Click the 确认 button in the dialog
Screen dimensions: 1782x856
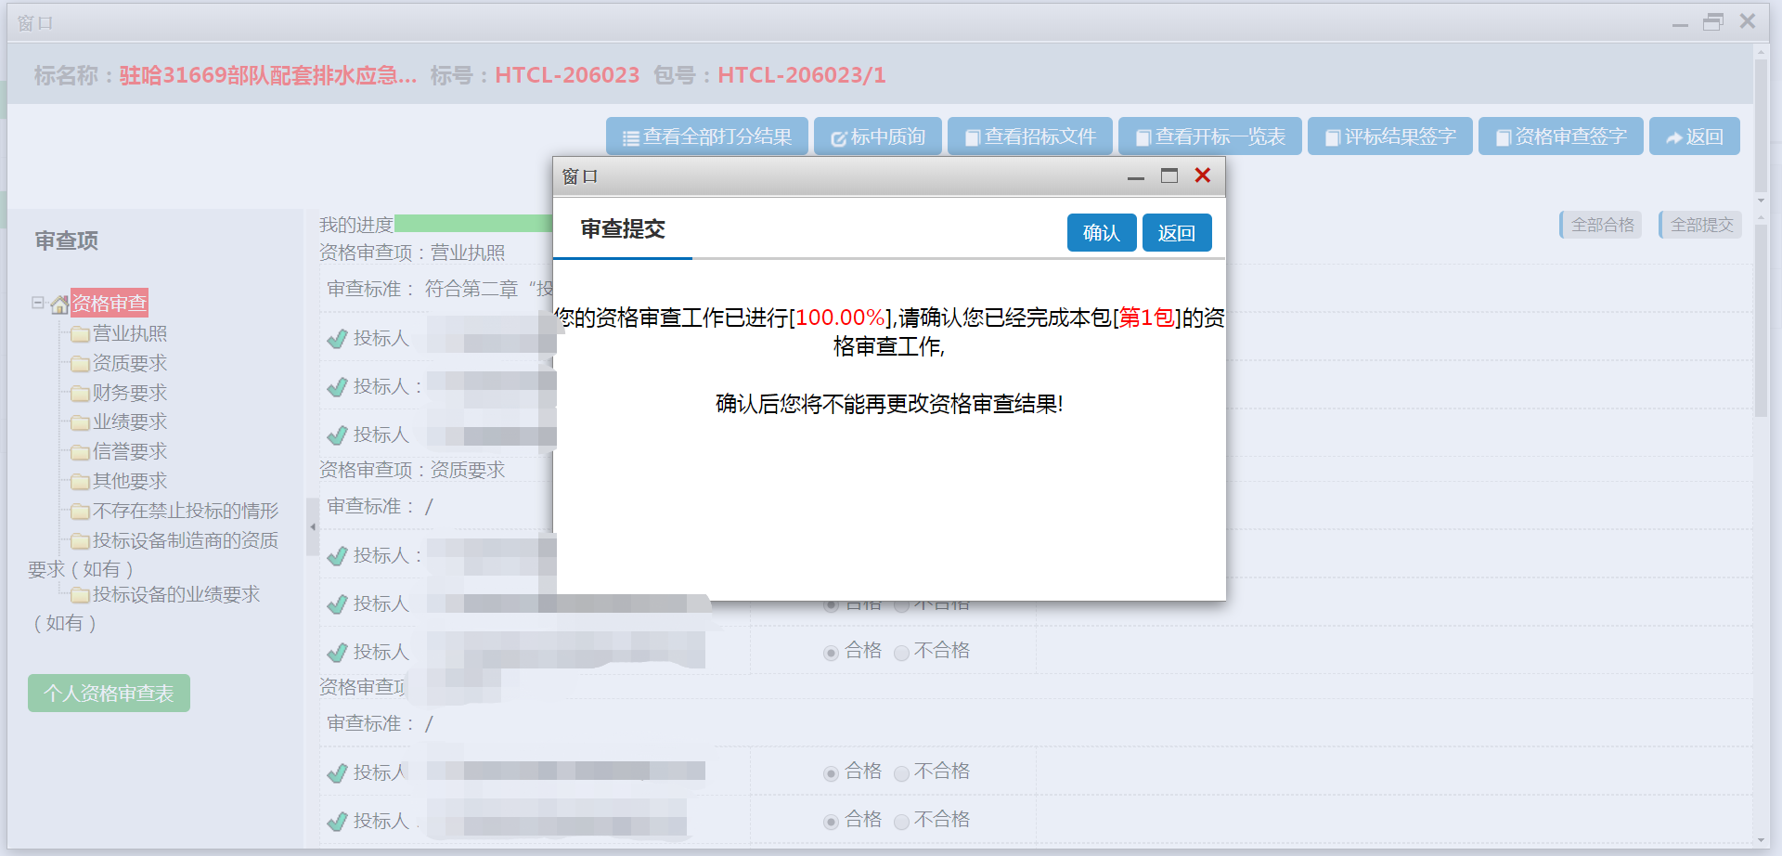[1101, 233]
